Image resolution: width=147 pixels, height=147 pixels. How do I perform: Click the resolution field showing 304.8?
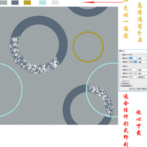(133, 77)
